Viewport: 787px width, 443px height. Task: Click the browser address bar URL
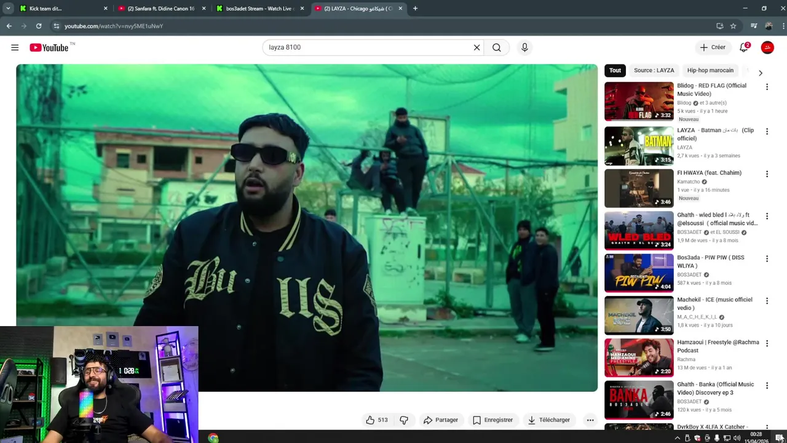click(114, 26)
